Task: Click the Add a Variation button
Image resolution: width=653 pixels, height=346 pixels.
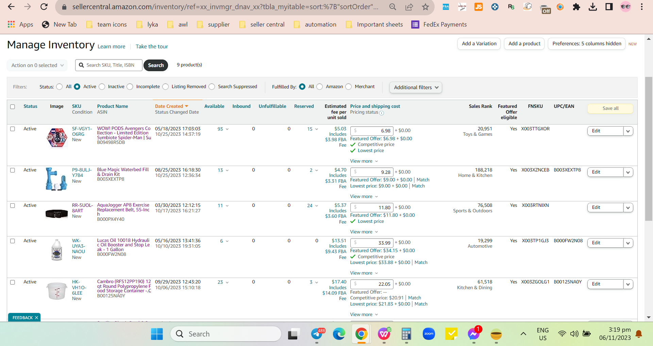Action: pyautogui.click(x=479, y=44)
